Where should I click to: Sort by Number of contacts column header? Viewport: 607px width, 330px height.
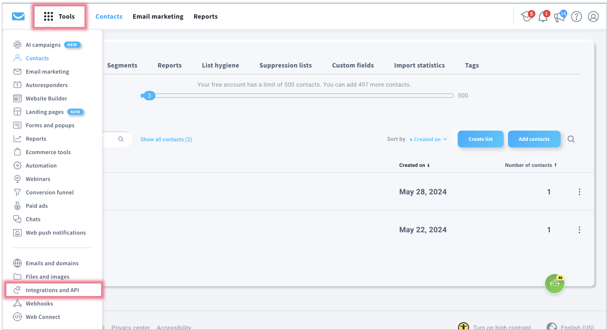tap(531, 165)
